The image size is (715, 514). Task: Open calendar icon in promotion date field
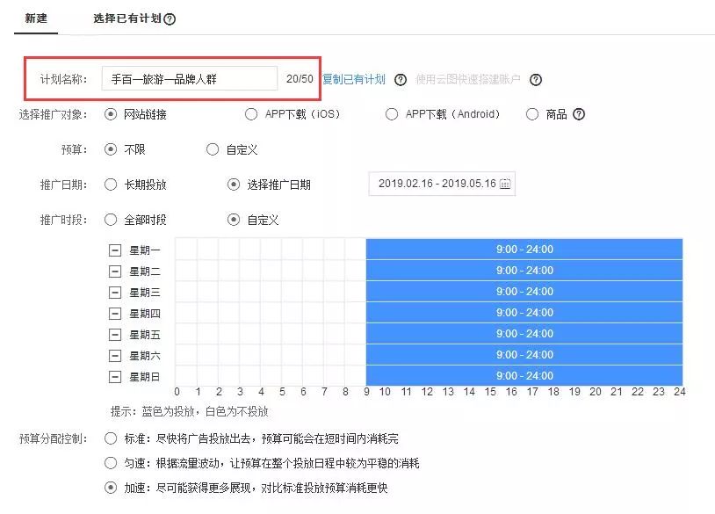point(505,184)
